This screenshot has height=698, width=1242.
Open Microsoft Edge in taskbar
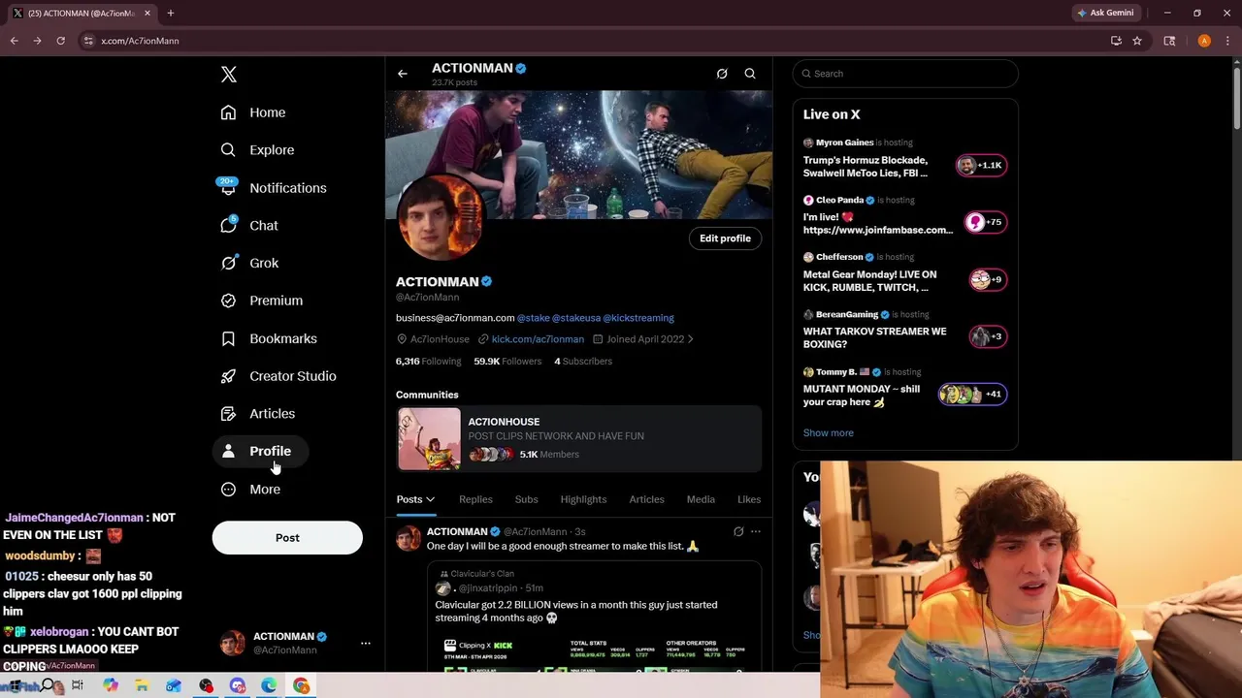[269, 686]
